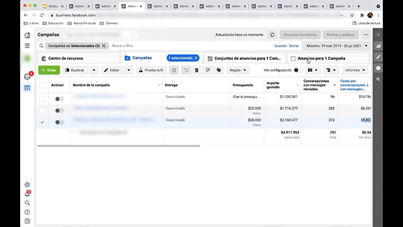This screenshot has height=227, width=403.
Task: Expand the Duplicar dropdown arrow
Action: (x=94, y=70)
